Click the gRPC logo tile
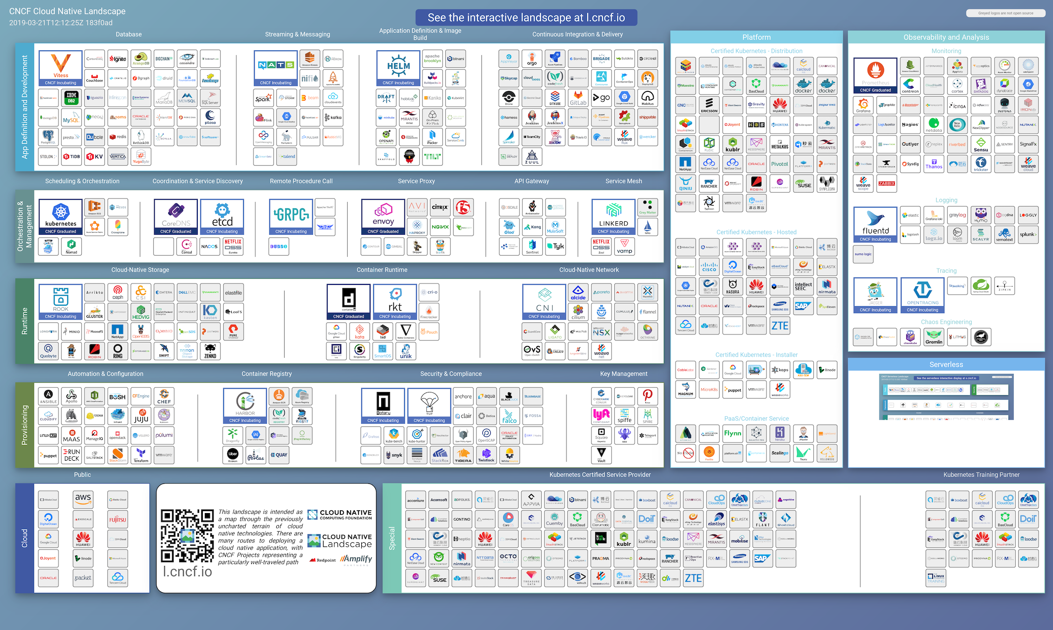The height and width of the screenshot is (630, 1053). click(291, 217)
